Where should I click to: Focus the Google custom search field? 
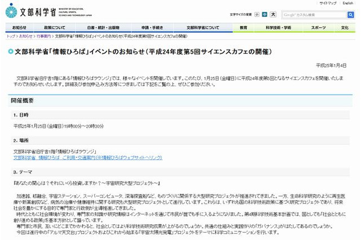pos(314,15)
